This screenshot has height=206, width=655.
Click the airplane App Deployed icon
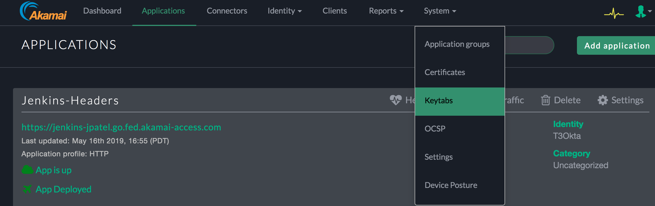point(27,189)
